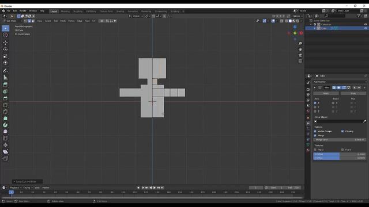369x207 pixels.
Task: Collapse the Mirror modifier panel
Action: coord(315,87)
